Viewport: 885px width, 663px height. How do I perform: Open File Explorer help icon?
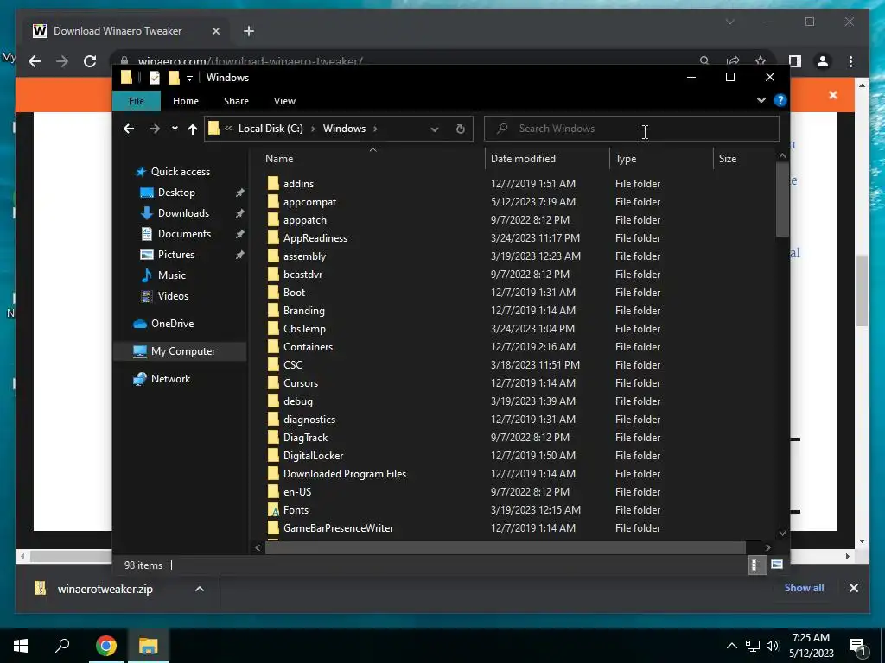tap(780, 100)
